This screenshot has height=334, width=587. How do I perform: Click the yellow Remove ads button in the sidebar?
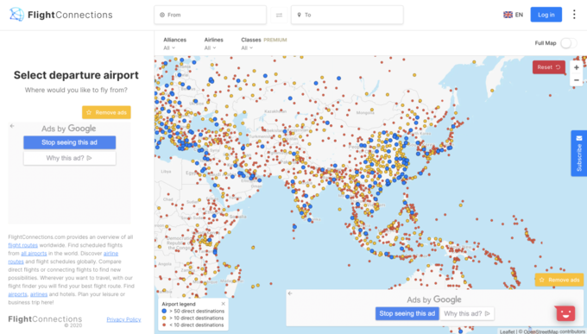(x=106, y=112)
